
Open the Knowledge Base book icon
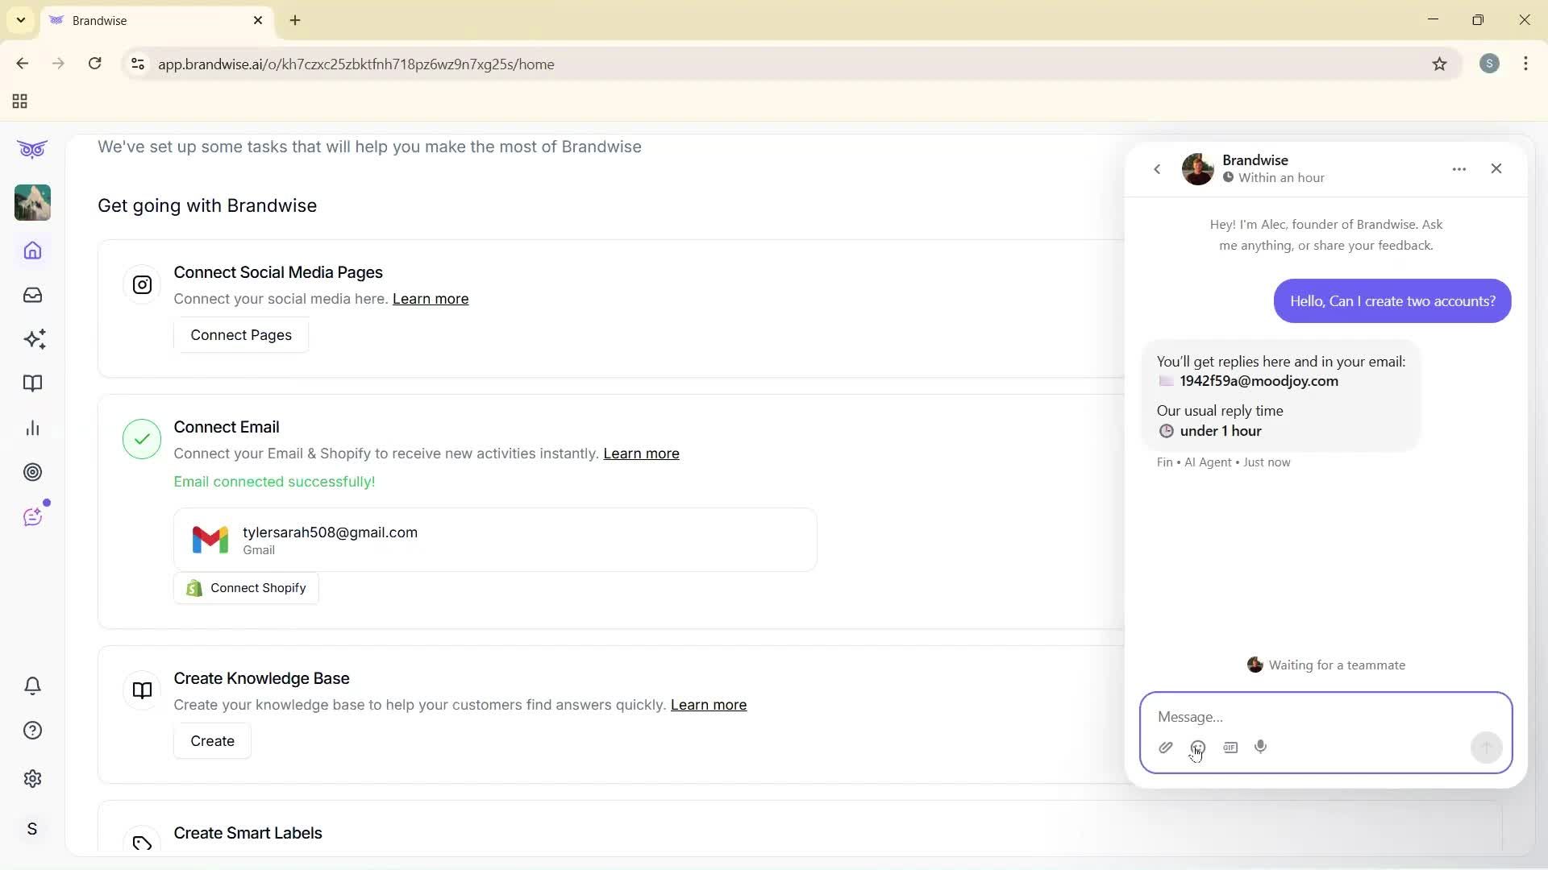pos(32,383)
